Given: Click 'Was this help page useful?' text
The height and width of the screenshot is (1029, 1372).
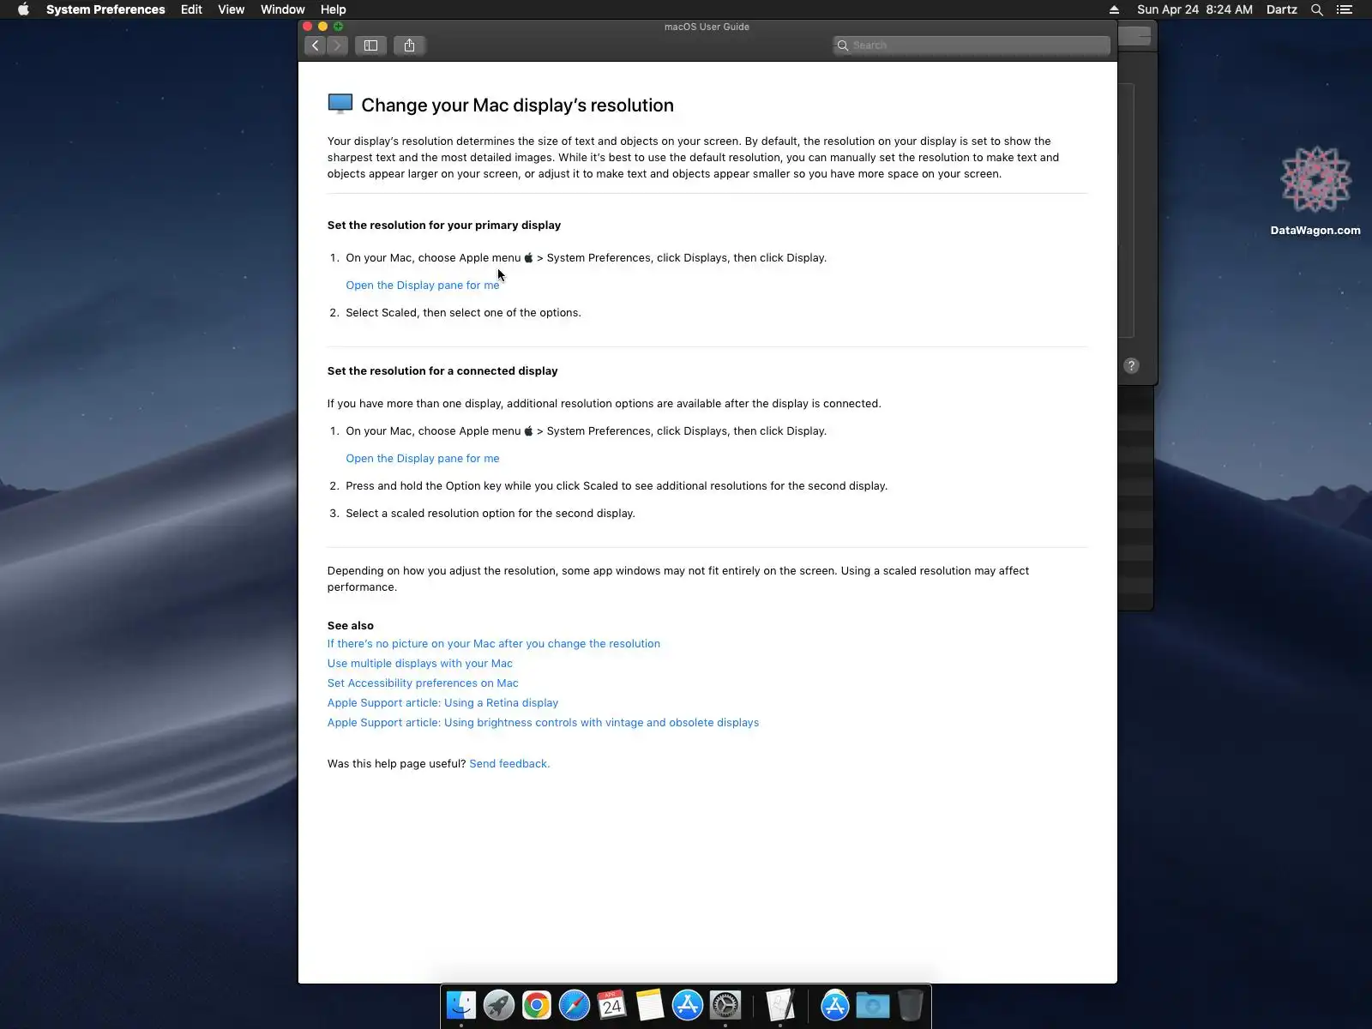Looking at the screenshot, I should 397,764.
